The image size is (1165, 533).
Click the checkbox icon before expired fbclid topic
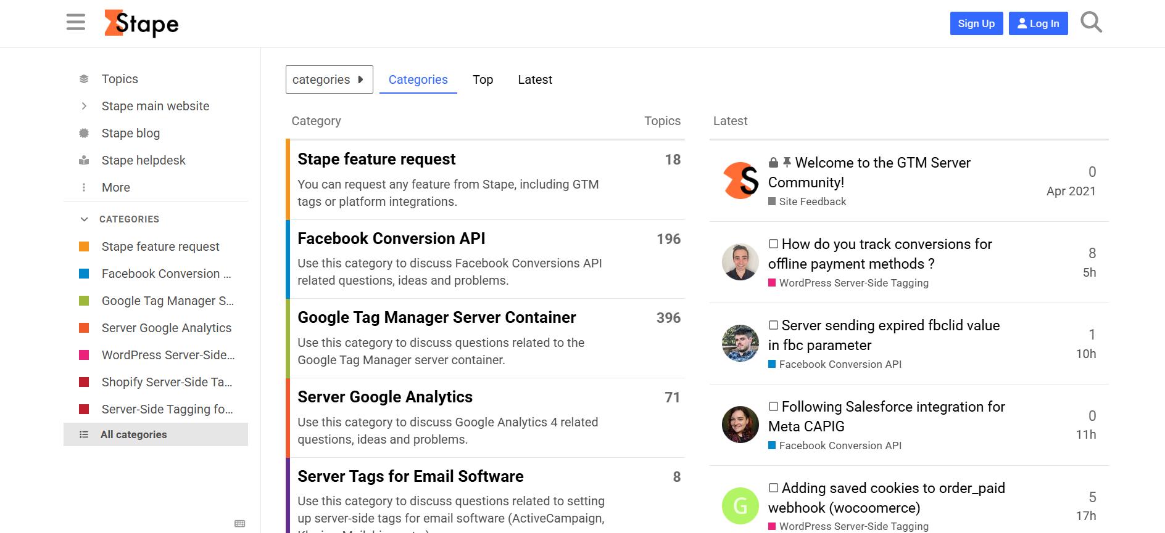773,325
